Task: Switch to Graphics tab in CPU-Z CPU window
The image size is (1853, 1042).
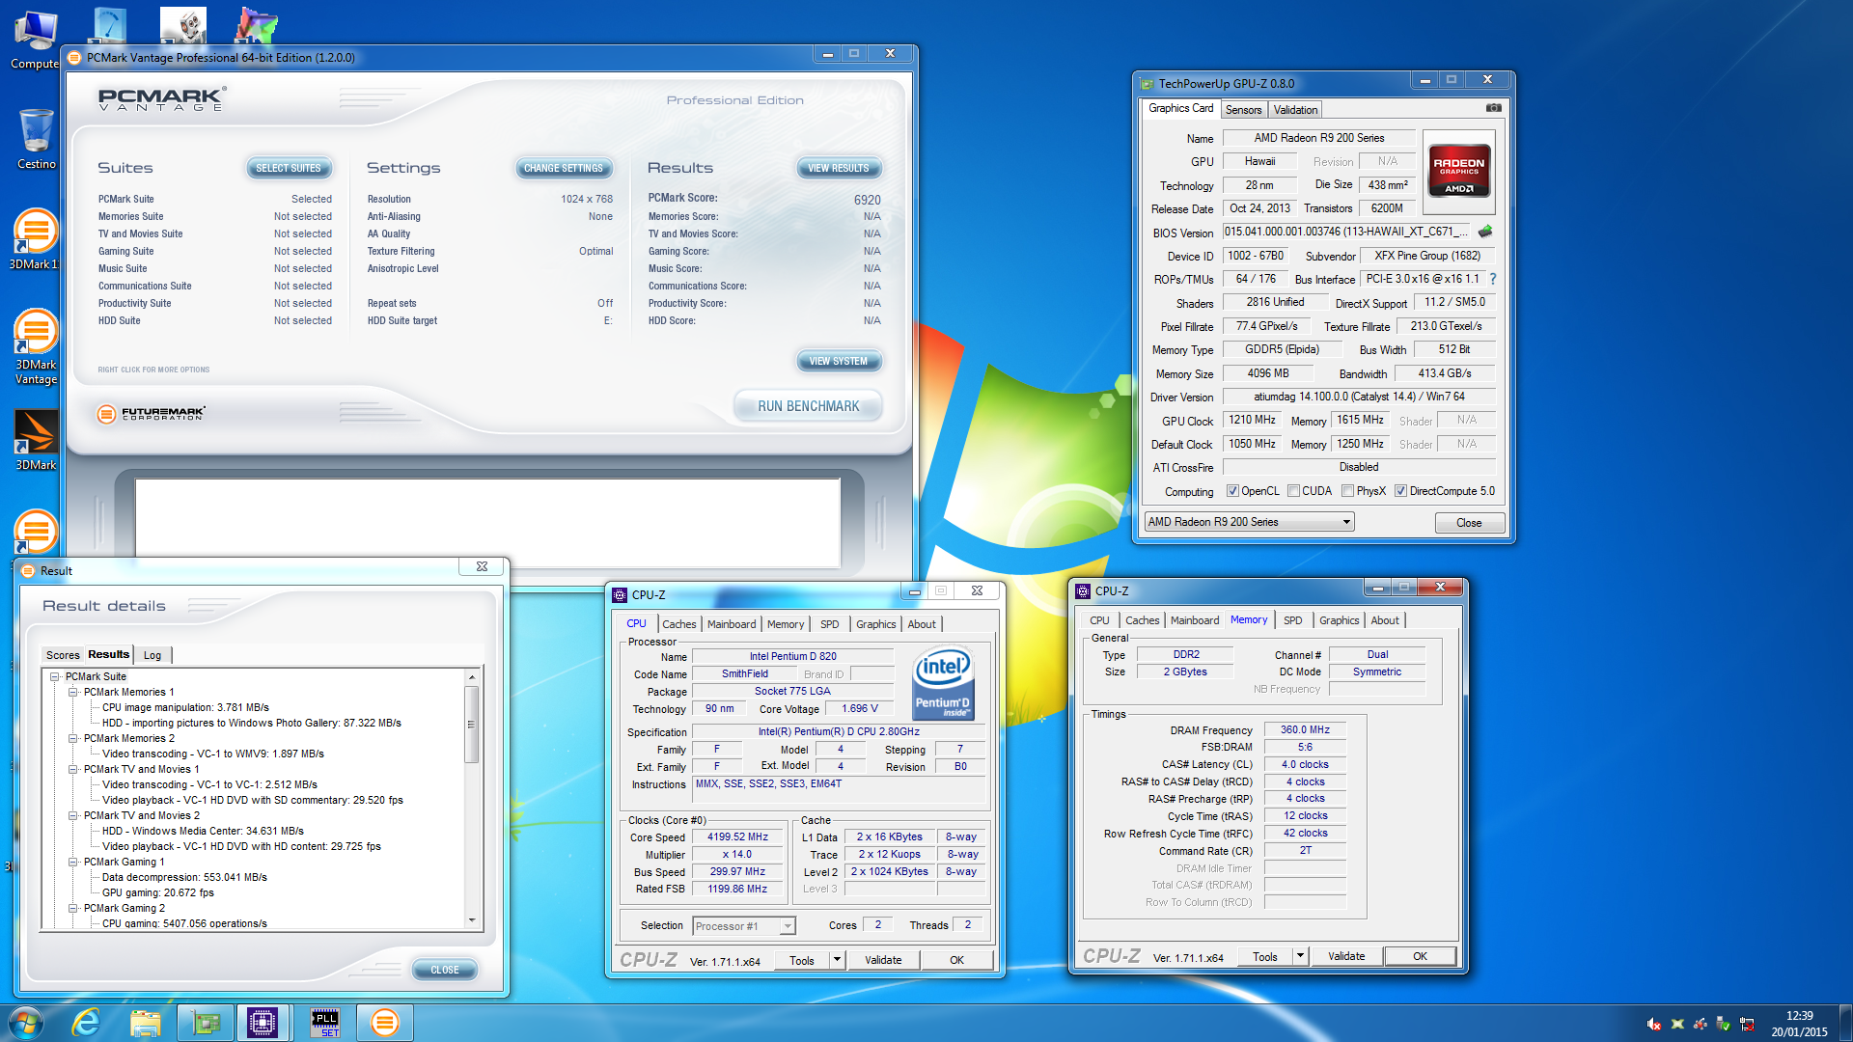Action: tap(875, 624)
